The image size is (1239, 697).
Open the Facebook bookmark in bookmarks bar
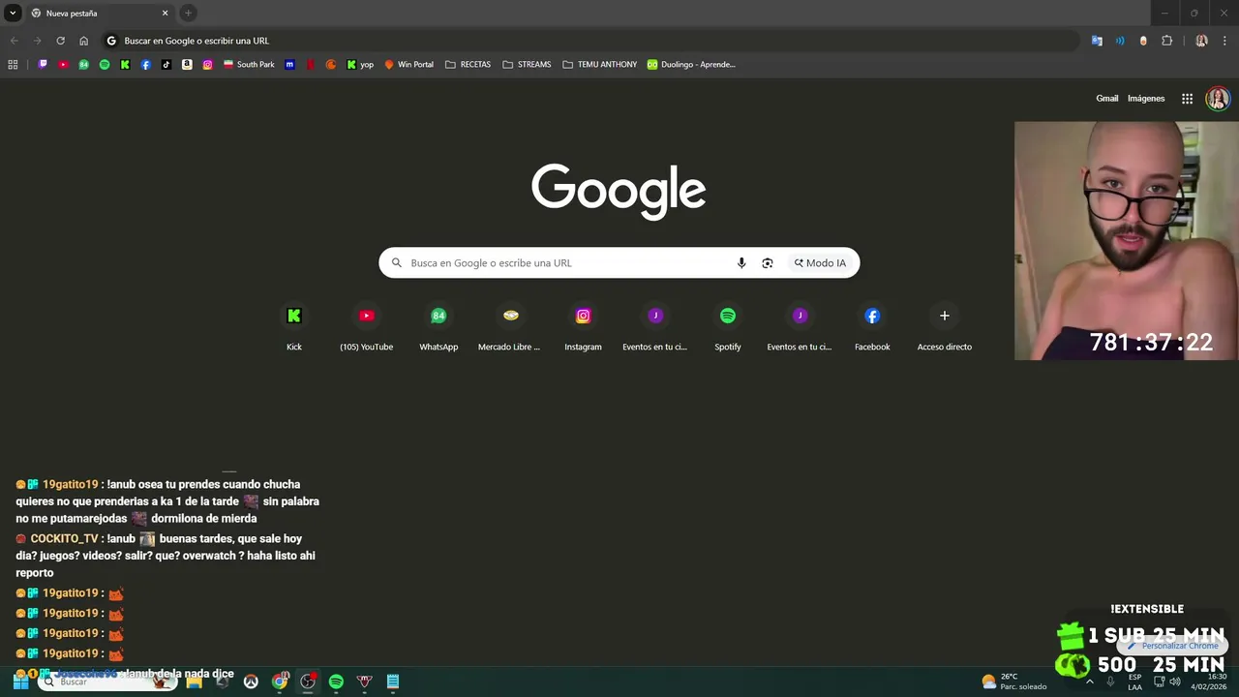(x=145, y=65)
